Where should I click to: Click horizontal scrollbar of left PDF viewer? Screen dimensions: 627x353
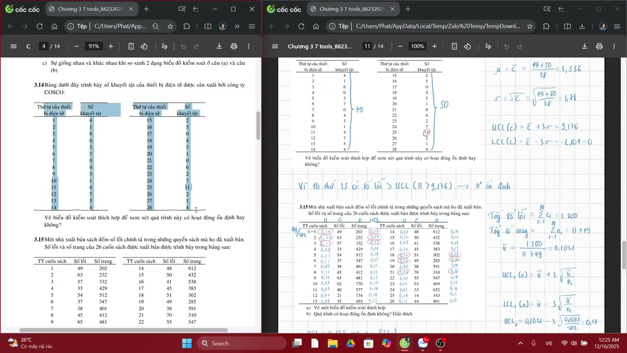click(x=123, y=330)
